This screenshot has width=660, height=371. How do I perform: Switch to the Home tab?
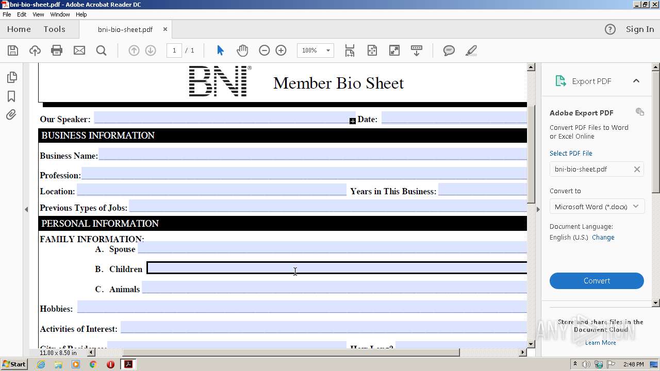coord(19,29)
